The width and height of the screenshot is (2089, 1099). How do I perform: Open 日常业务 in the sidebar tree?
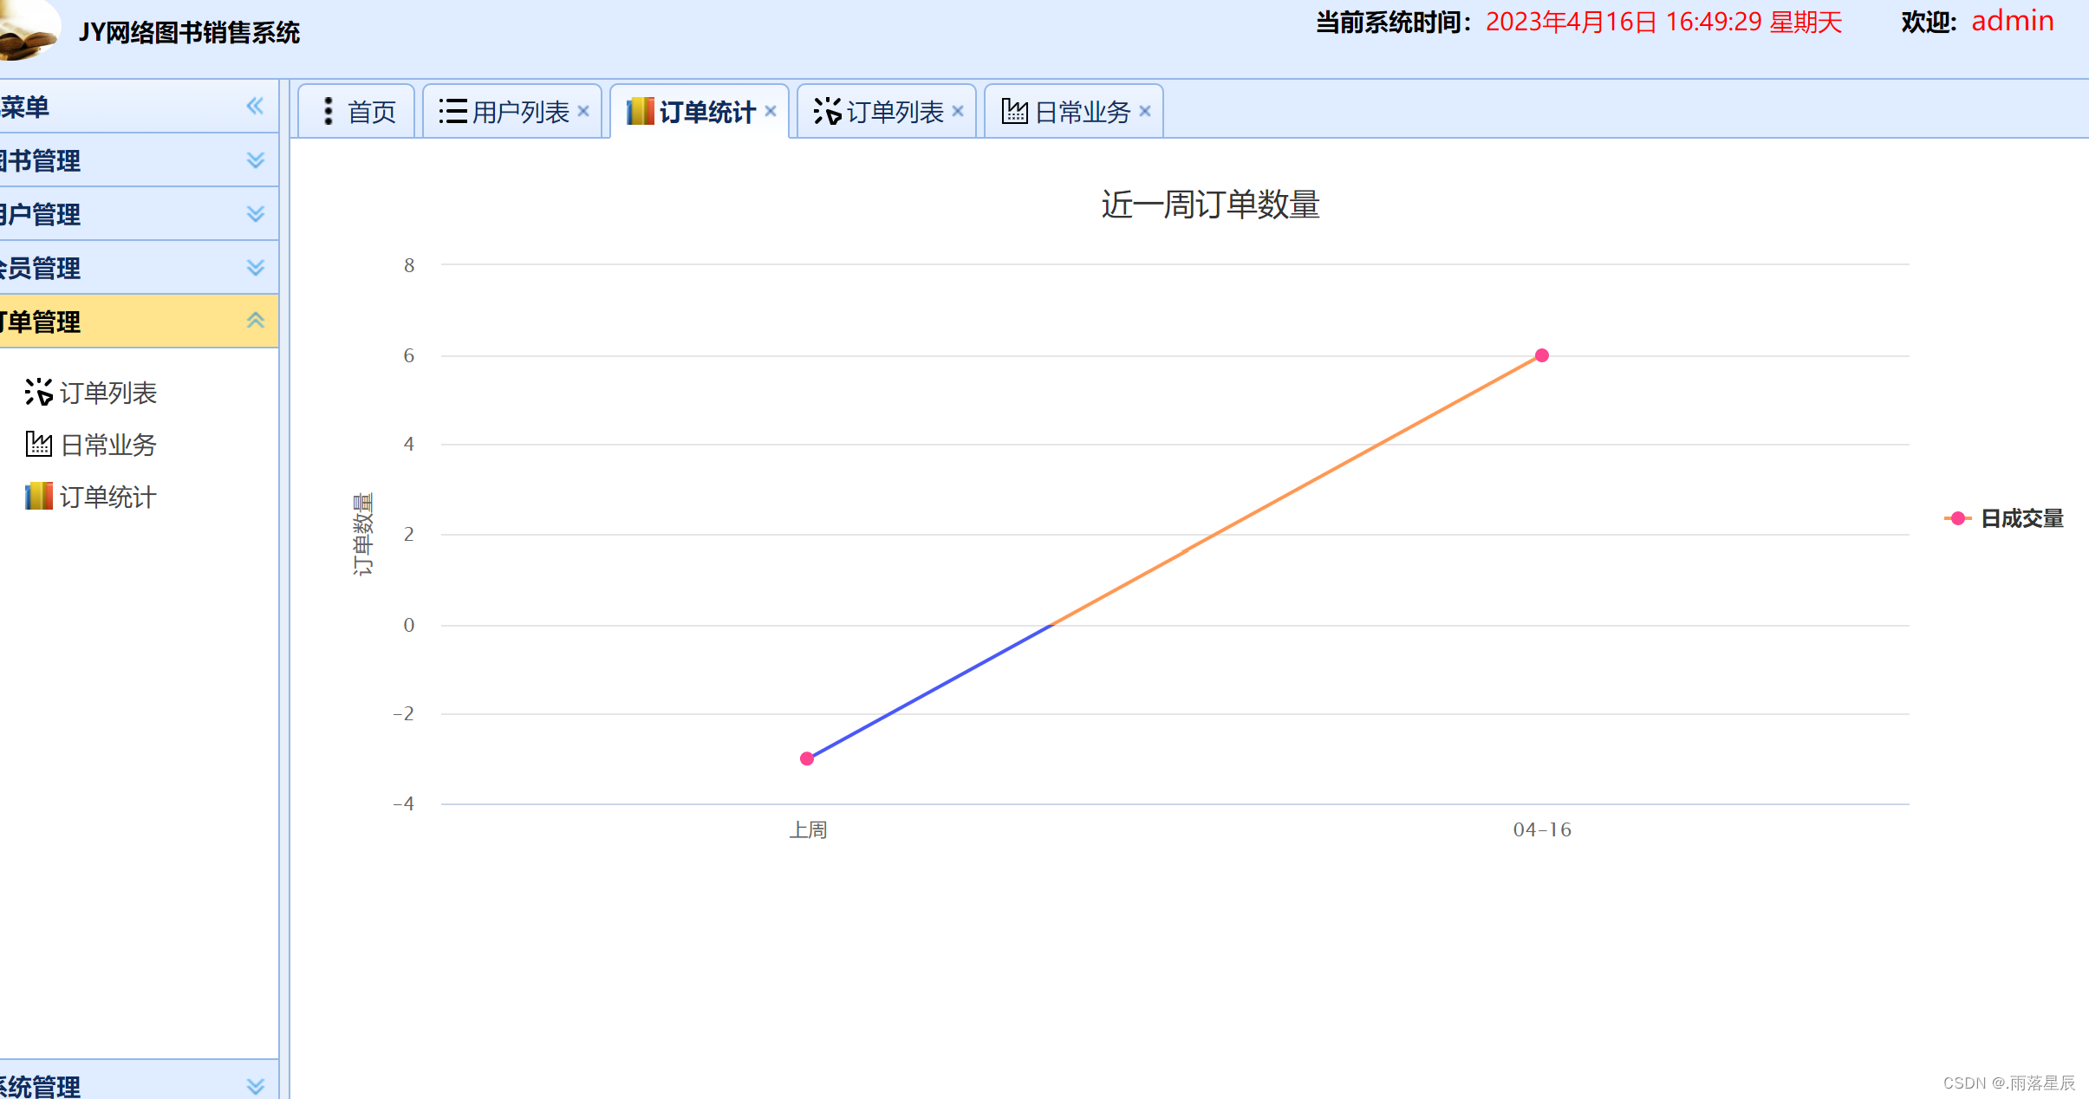tap(108, 445)
